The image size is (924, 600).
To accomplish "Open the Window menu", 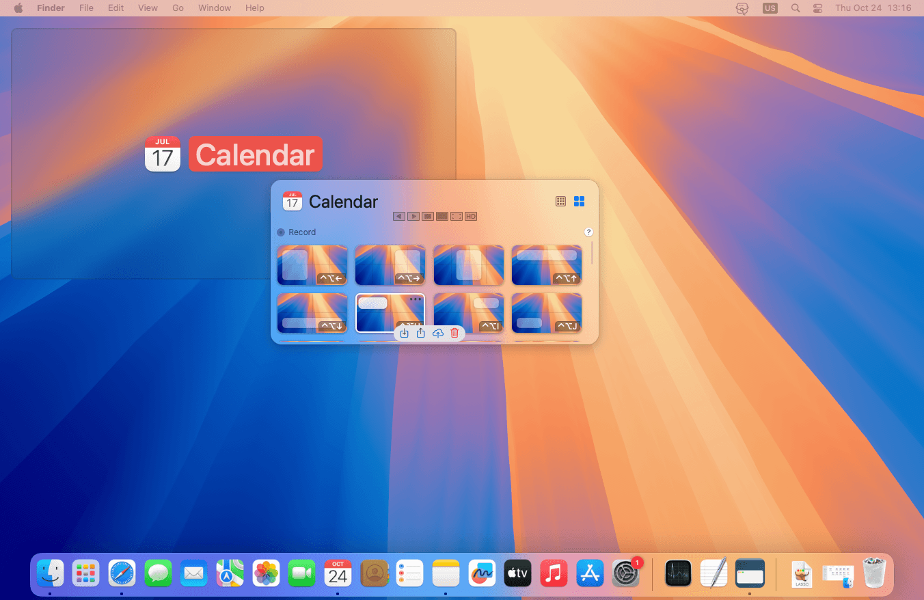I will [x=215, y=8].
